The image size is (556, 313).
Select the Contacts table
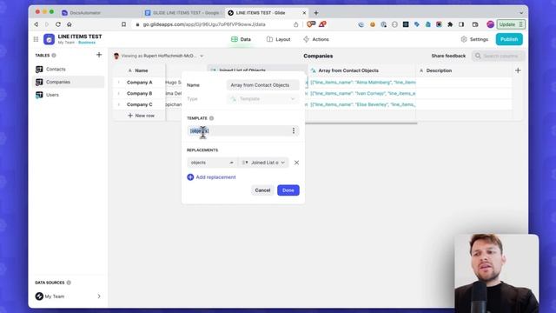(68, 70)
